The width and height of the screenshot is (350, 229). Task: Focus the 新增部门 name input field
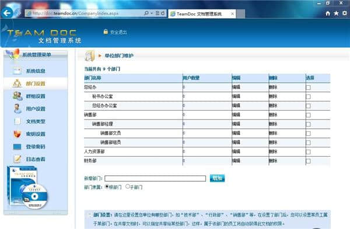155,178
